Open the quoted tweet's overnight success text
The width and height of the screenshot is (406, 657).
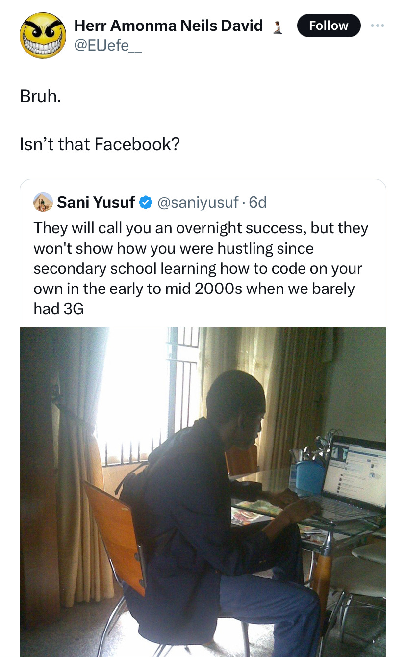tap(201, 268)
